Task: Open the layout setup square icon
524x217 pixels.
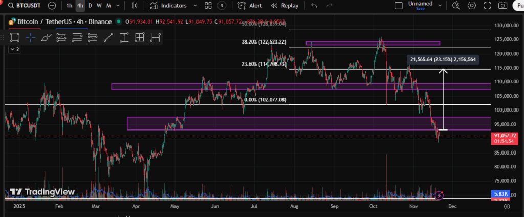Action: point(399,6)
